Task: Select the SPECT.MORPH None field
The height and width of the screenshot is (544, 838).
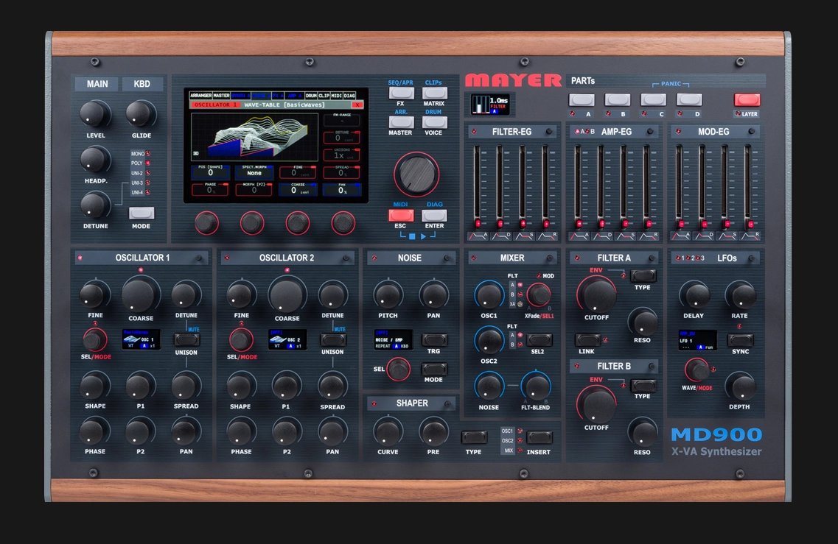Action: pos(254,172)
